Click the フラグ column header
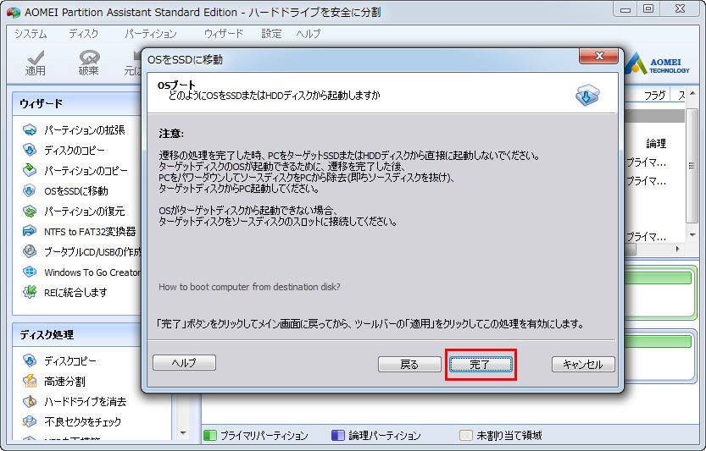The image size is (706, 451). point(654,96)
